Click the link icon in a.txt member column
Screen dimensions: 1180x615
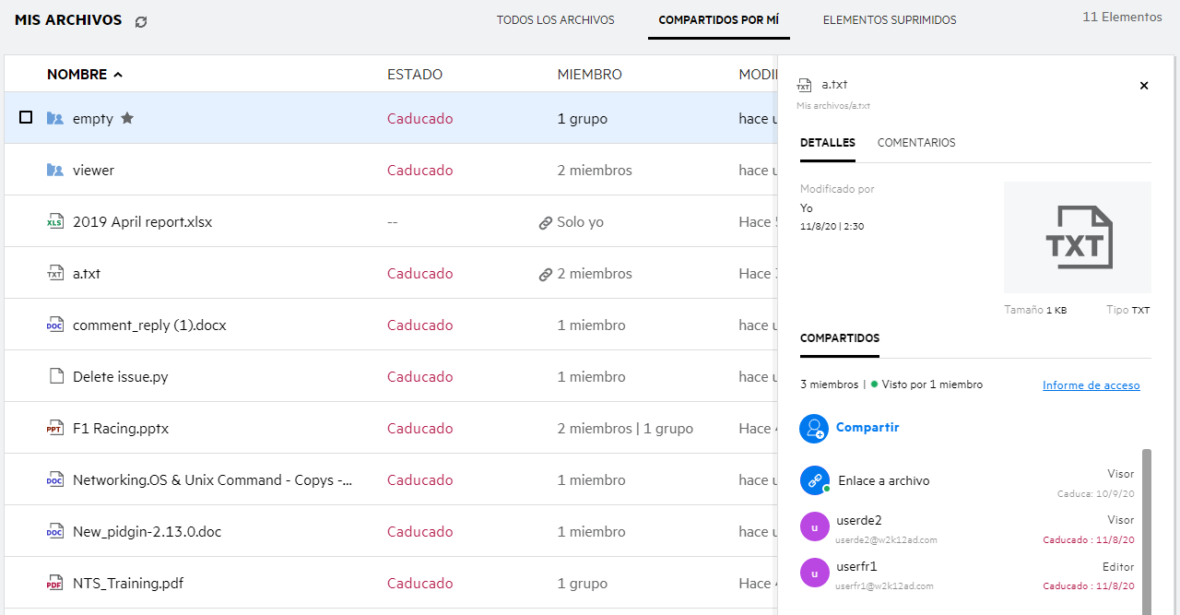546,274
